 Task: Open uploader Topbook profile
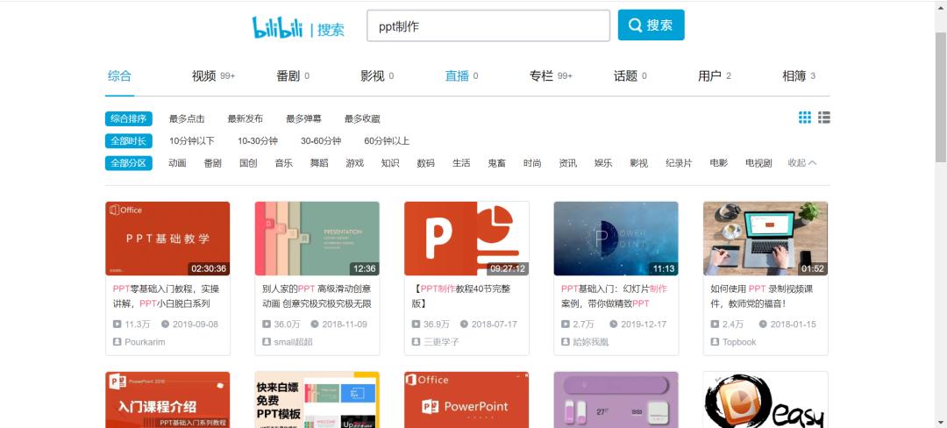(x=733, y=342)
